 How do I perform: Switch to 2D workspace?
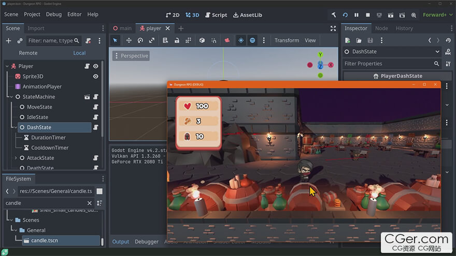173,15
